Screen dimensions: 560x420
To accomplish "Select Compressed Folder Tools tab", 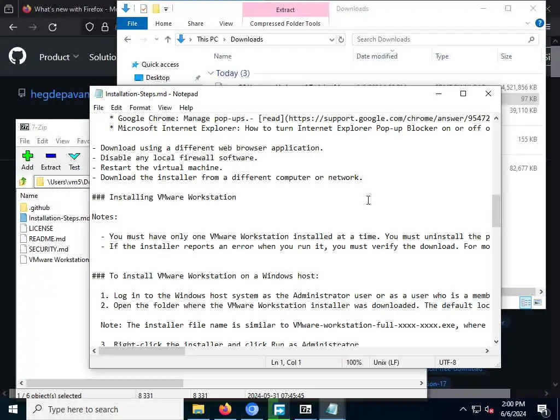I will coord(285,24).
